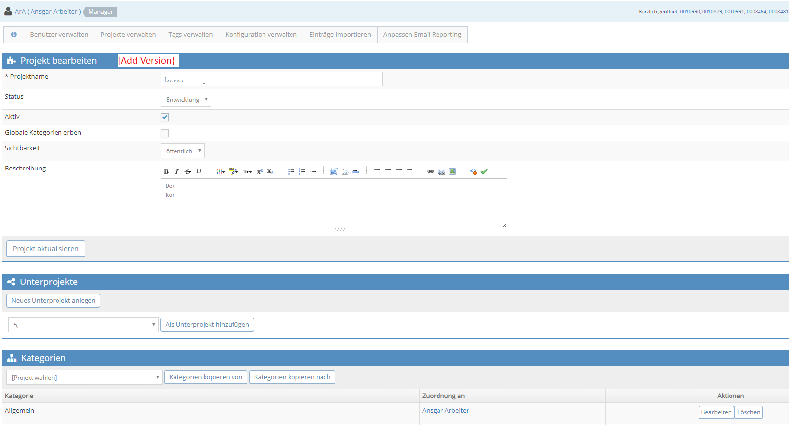This screenshot has height=425, width=789.
Task: Switch to Benutzer verwalten tab
Action: [59, 35]
